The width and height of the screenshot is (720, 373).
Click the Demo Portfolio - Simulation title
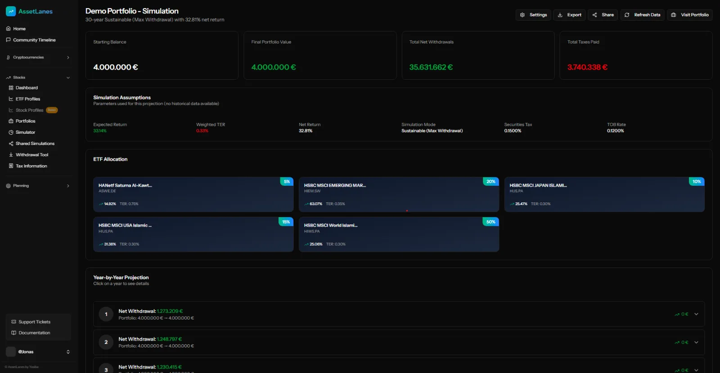pyautogui.click(x=132, y=11)
